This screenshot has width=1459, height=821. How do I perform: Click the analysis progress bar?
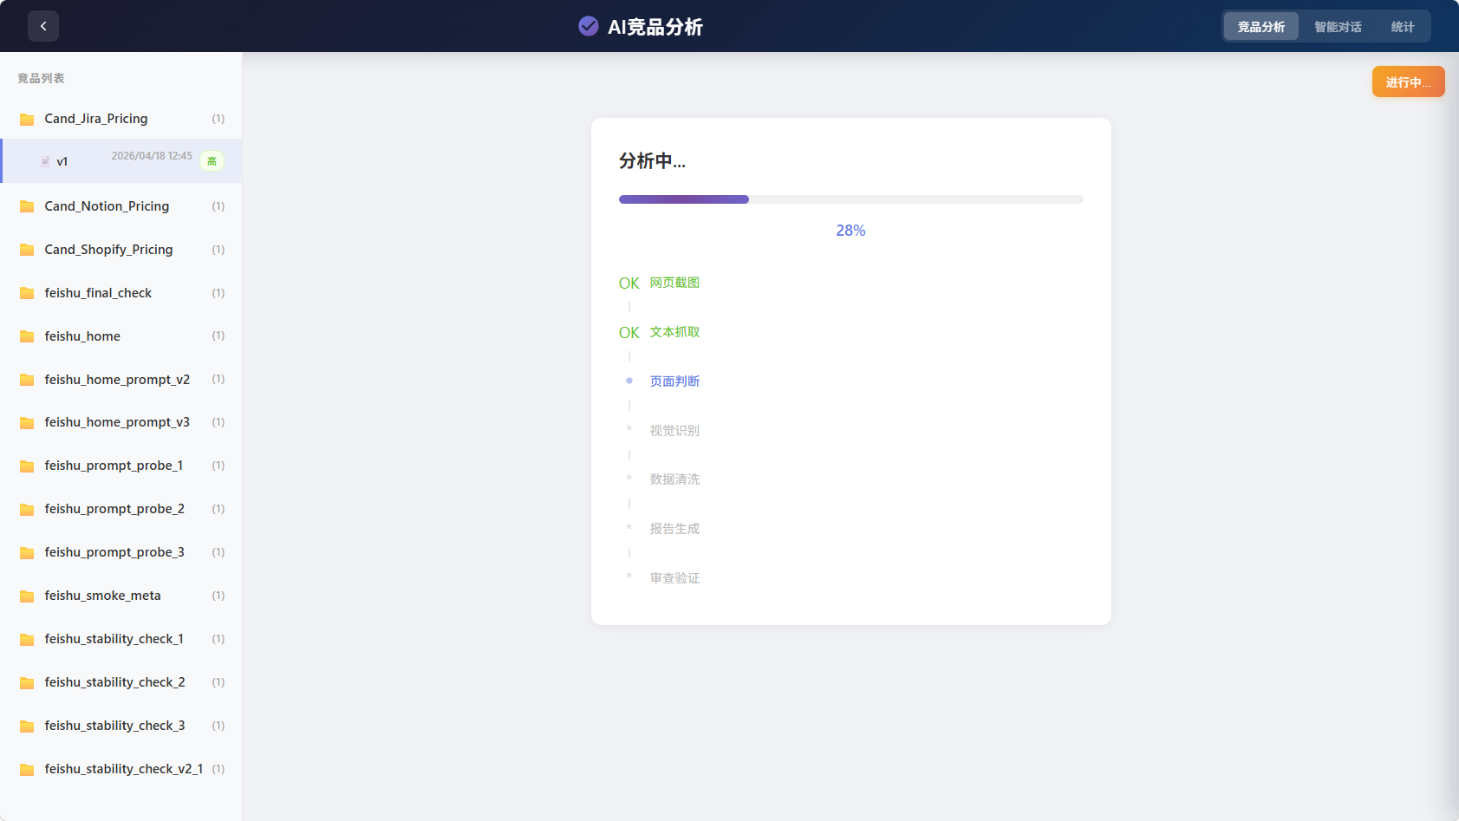point(850,199)
